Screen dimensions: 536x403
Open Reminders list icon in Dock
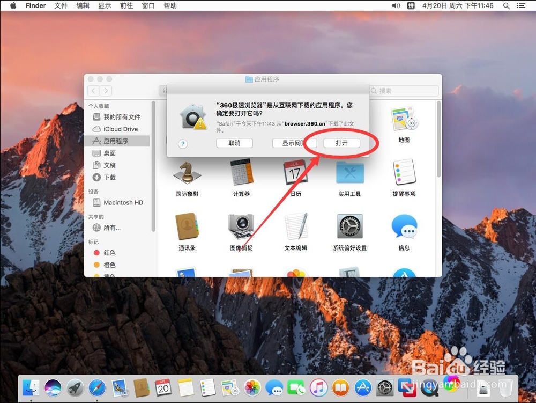point(207,388)
